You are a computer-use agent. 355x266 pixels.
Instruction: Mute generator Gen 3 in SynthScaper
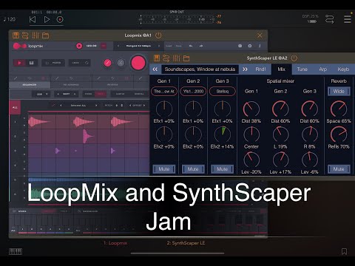tap(223, 169)
